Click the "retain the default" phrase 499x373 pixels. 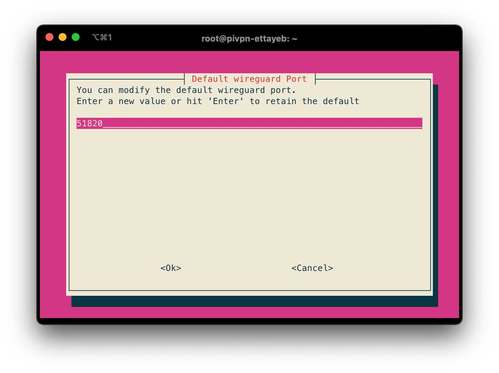[312, 101]
